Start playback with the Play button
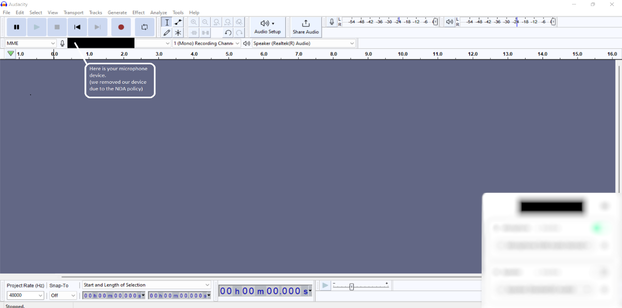622x308 pixels. 36,27
